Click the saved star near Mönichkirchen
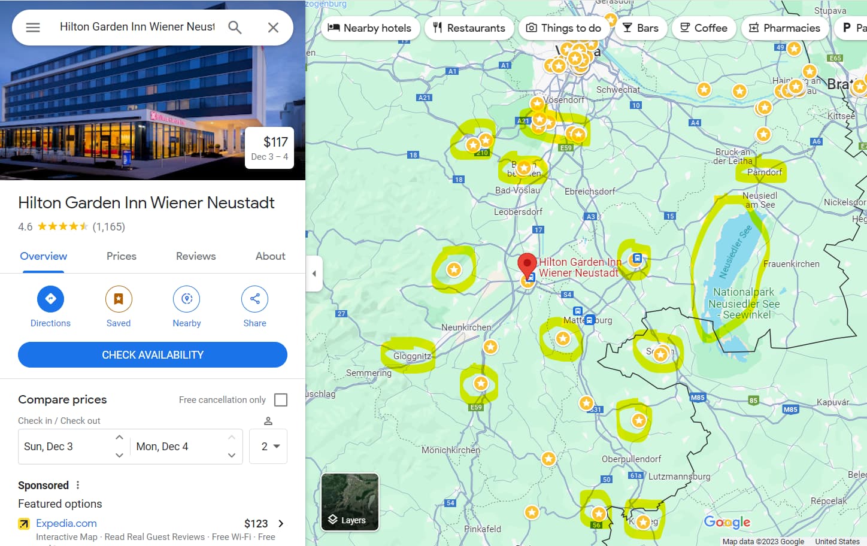The image size is (867, 546). (x=548, y=459)
